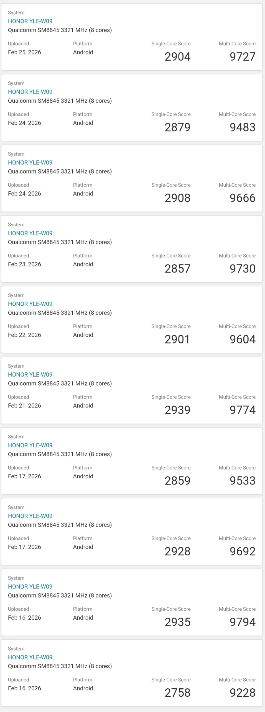This screenshot has height=712, width=265.
Task: Click HONOR YLE-W09 link above score 2908
Action: (x=30, y=162)
